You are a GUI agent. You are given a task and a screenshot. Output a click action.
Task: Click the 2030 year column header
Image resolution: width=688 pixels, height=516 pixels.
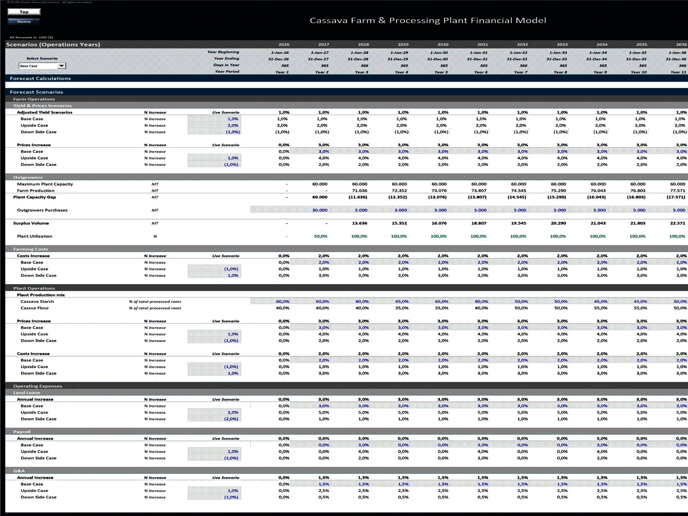click(443, 44)
